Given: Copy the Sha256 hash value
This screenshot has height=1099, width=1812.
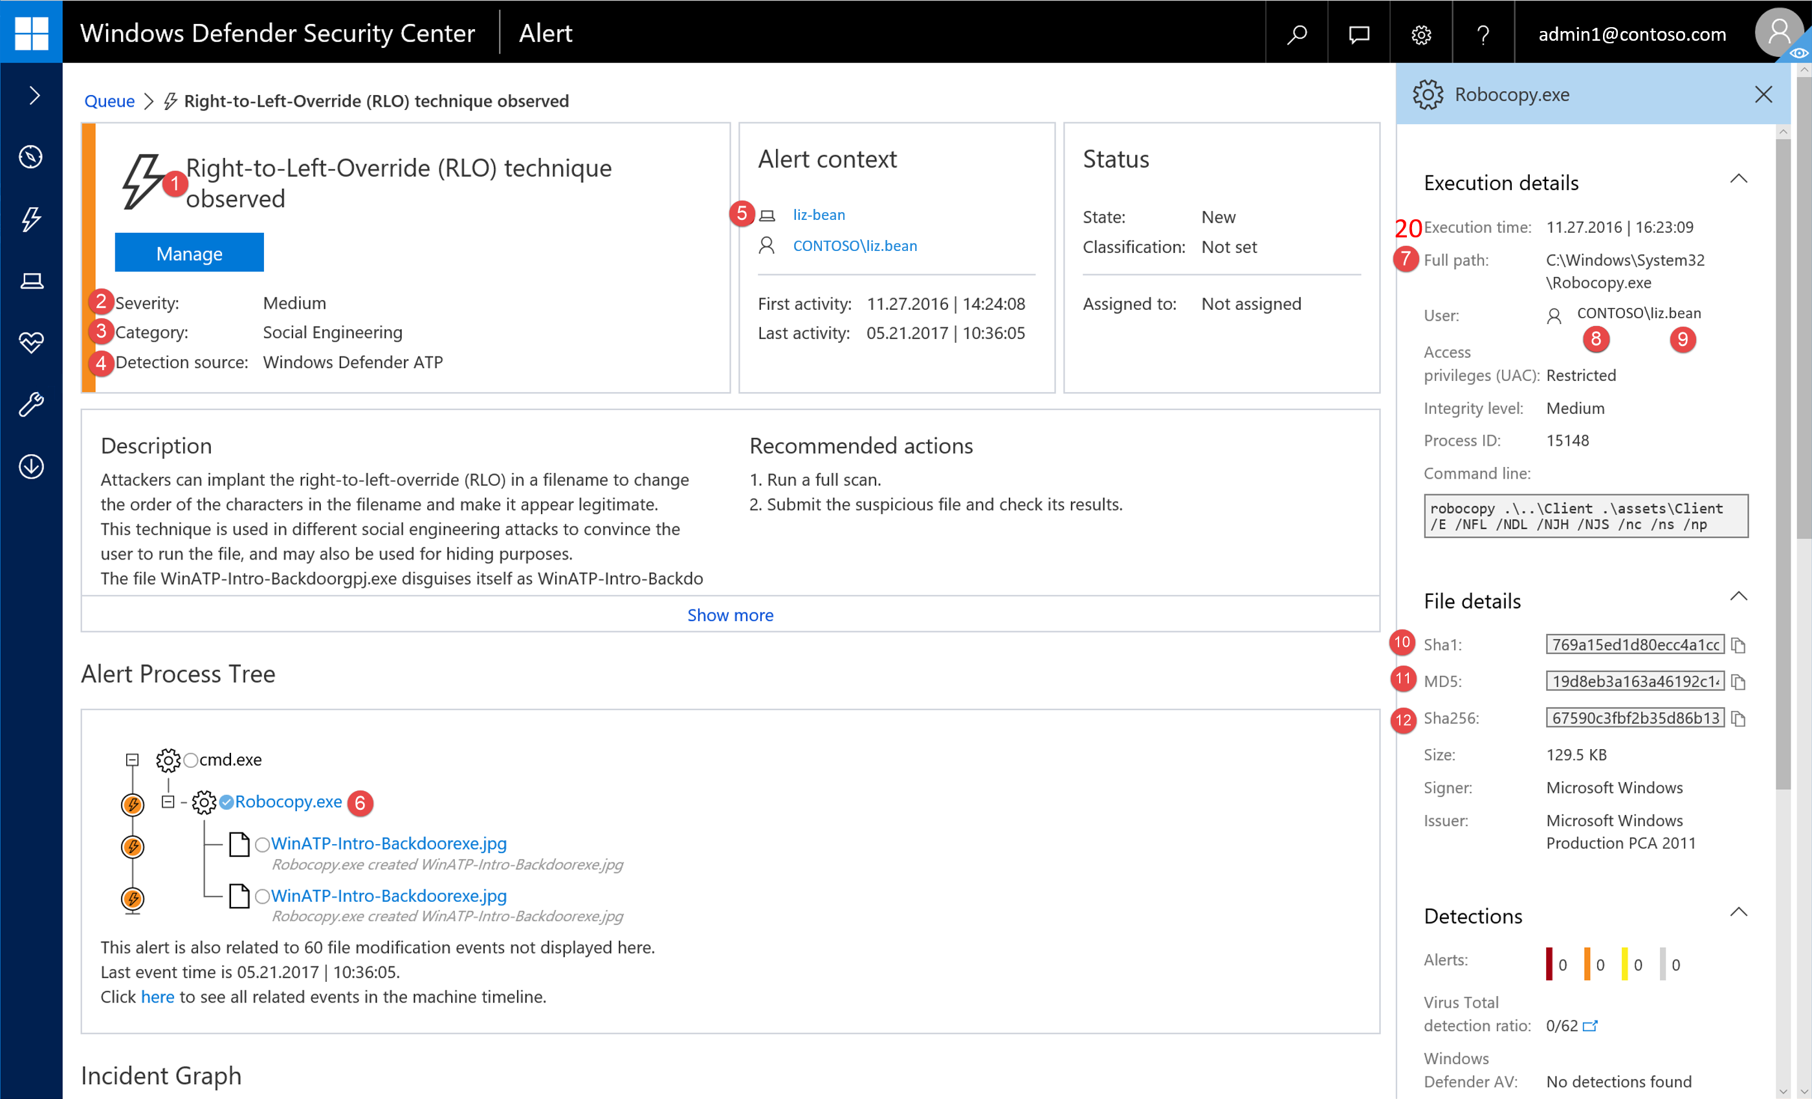Looking at the screenshot, I should 1738,719.
